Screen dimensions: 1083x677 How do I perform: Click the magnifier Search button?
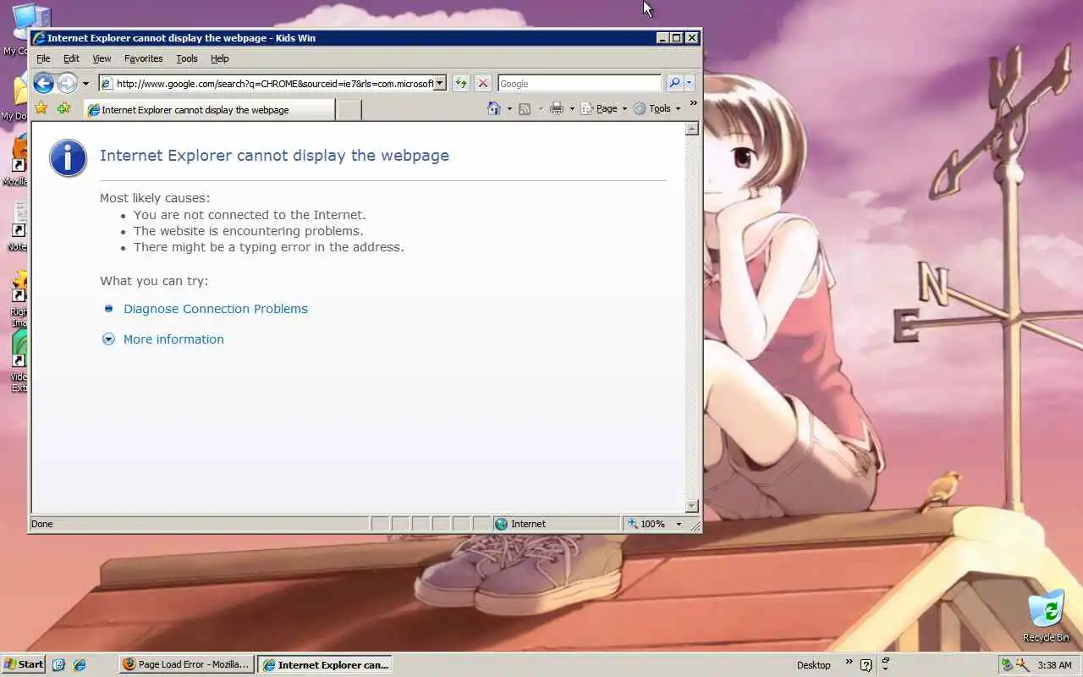tap(674, 83)
